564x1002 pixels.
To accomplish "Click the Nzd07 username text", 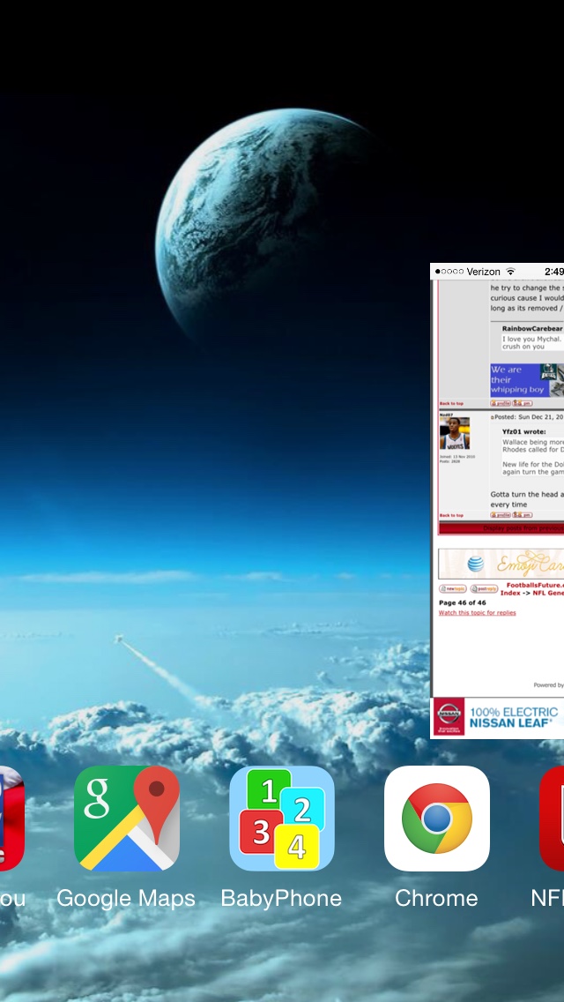I will click(446, 414).
